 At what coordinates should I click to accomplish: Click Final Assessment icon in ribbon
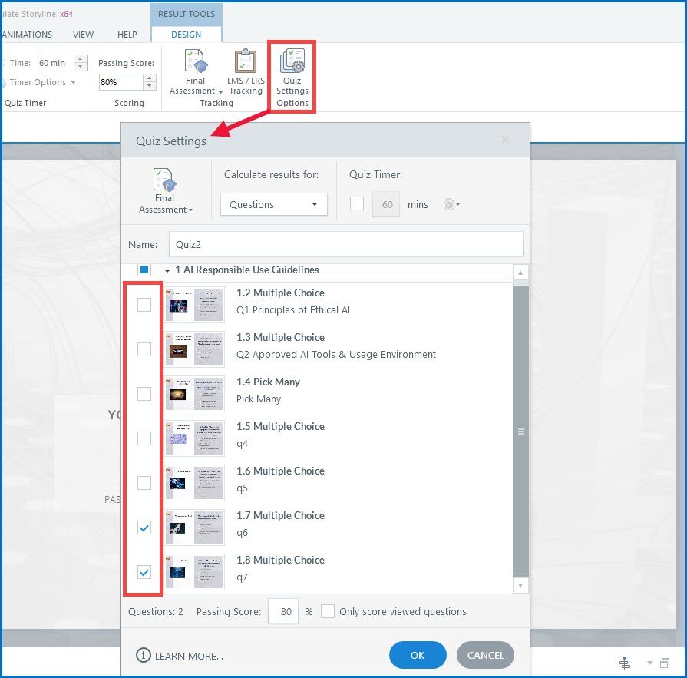[195, 63]
